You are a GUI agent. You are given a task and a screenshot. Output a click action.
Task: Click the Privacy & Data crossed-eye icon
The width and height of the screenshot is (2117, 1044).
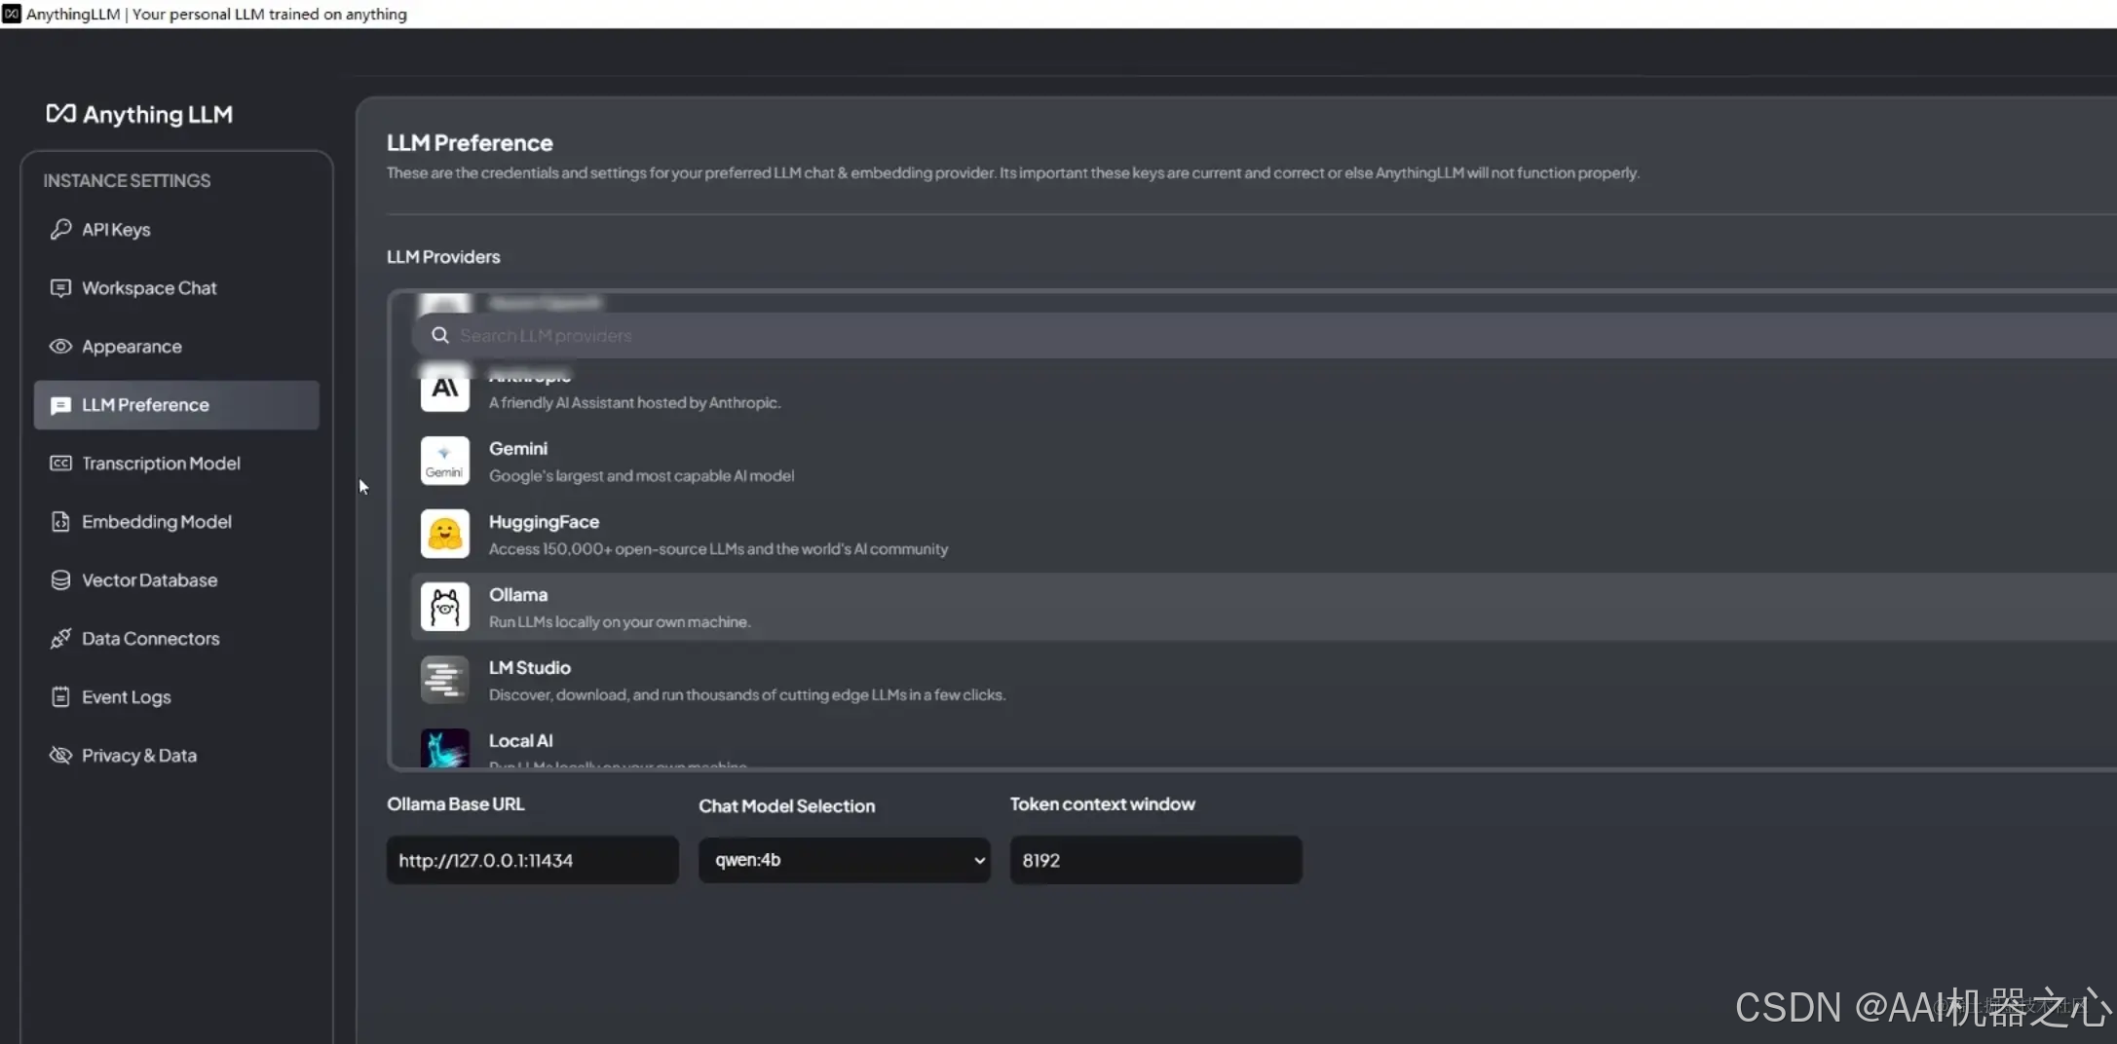click(x=60, y=755)
